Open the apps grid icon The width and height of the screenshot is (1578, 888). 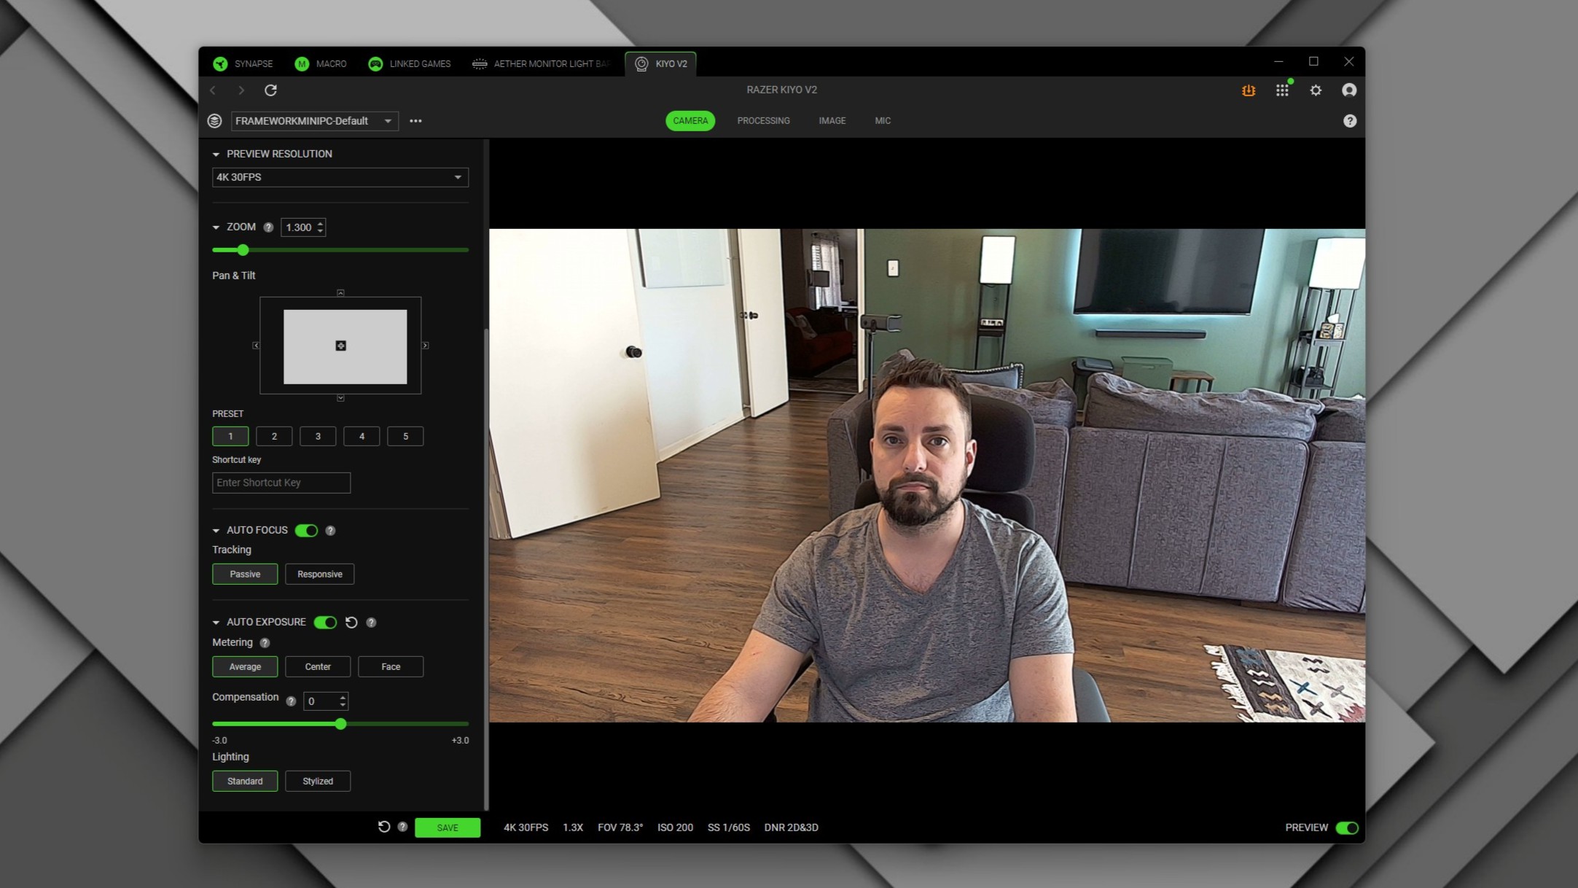click(1282, 90)
